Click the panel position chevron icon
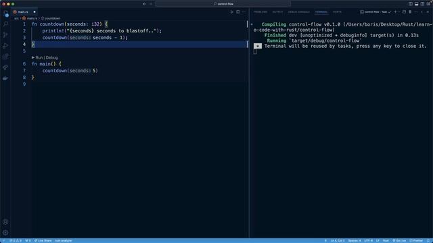The height and width of the screenshot is (243, 433). click(x=422, y=12)
